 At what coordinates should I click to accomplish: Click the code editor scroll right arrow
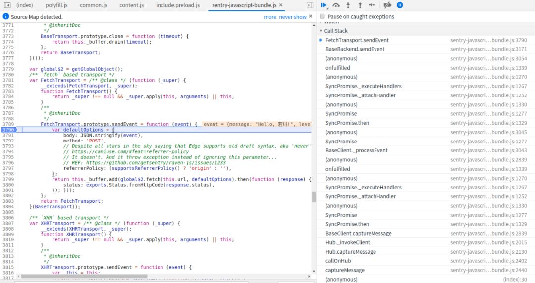(x=309, y=276)
